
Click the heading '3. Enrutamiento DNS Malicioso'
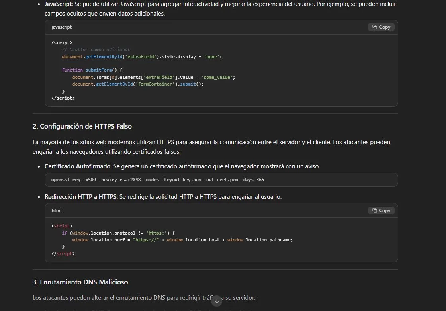coord(80,282)
